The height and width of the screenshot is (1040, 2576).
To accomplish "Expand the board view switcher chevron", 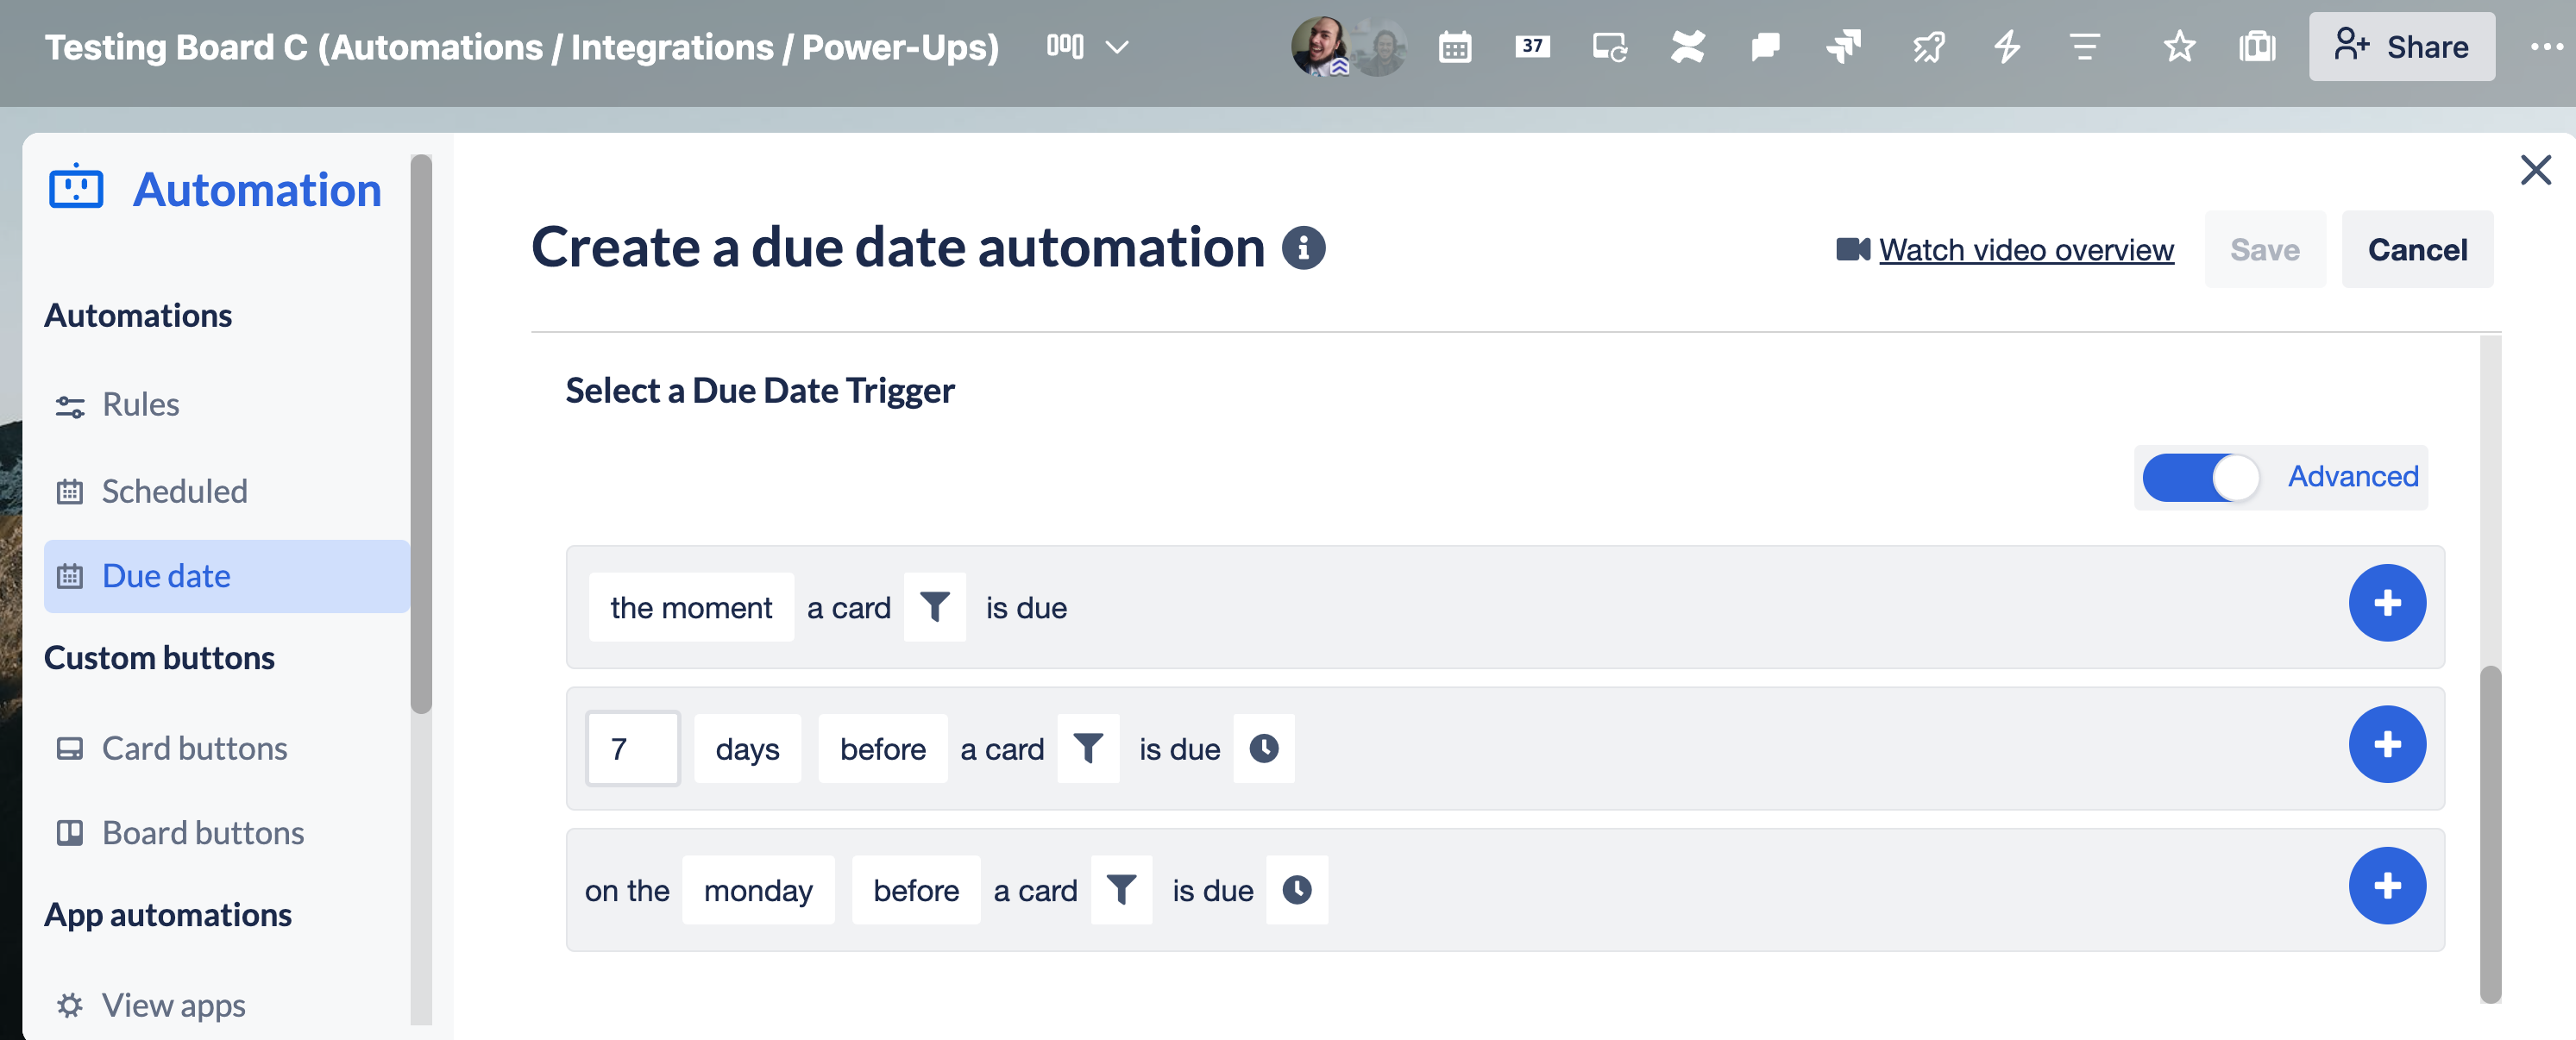I will (x=1117, y=47).
